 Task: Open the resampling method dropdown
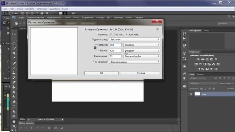pos(134,62)
